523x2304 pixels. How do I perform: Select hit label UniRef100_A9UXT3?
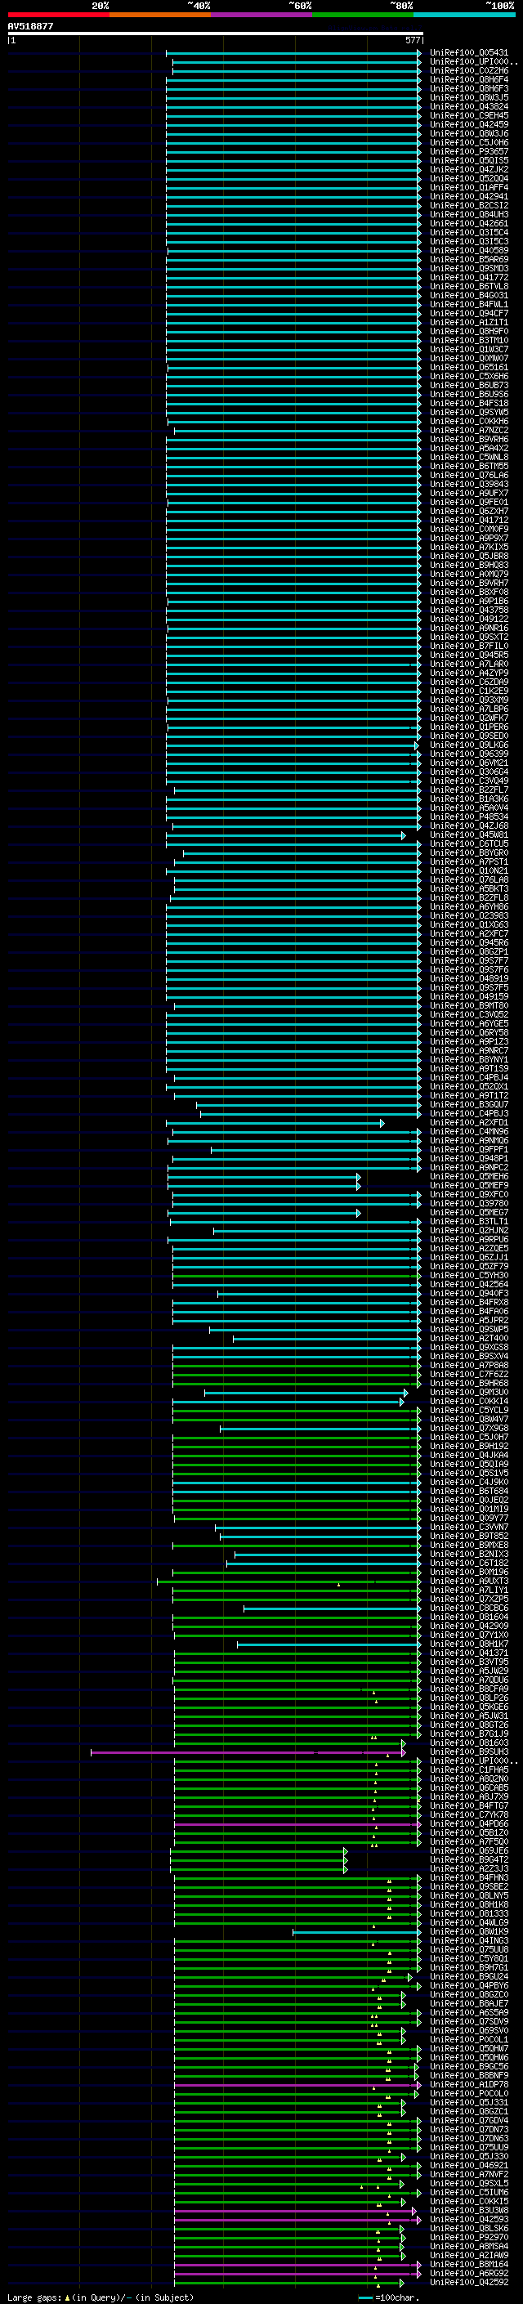[x=469, y=1581]
